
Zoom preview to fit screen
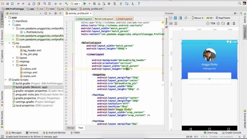click(223, 23)
